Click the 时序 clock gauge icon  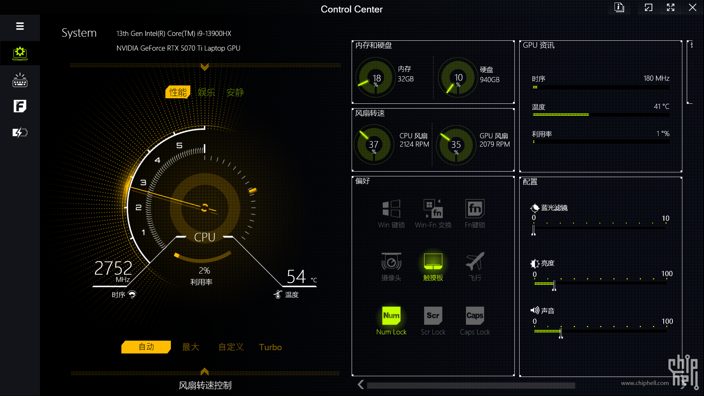click(x=132, y=294)
